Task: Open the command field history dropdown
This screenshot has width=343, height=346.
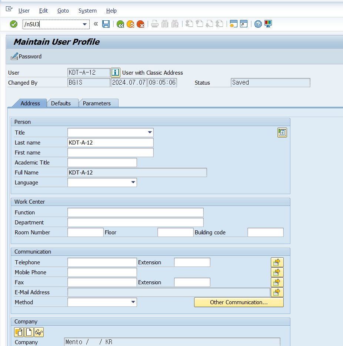Action: coord(85,24)
